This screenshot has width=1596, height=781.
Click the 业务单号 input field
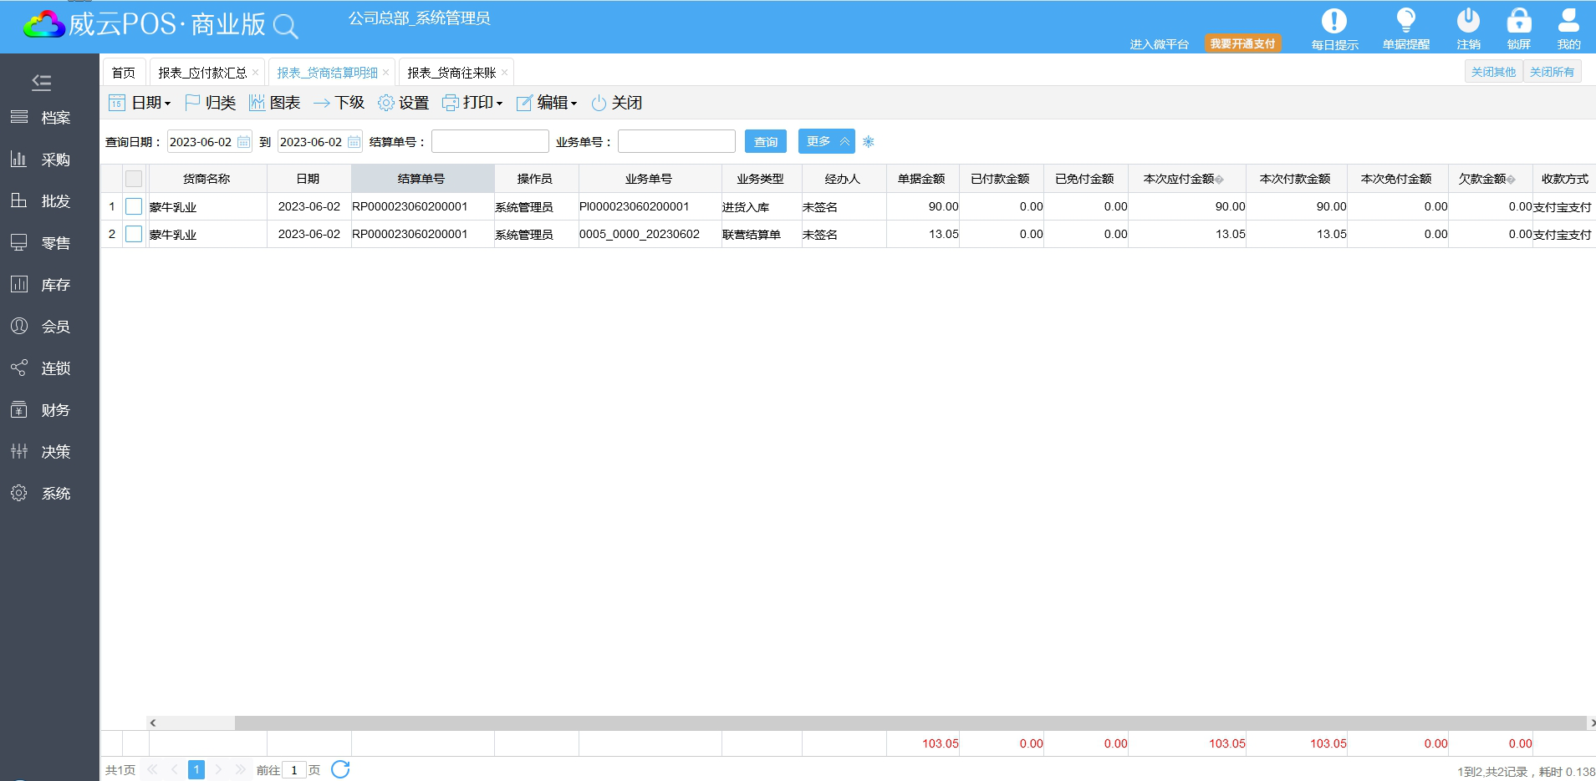pyautogui.click(x=676, y=141)
